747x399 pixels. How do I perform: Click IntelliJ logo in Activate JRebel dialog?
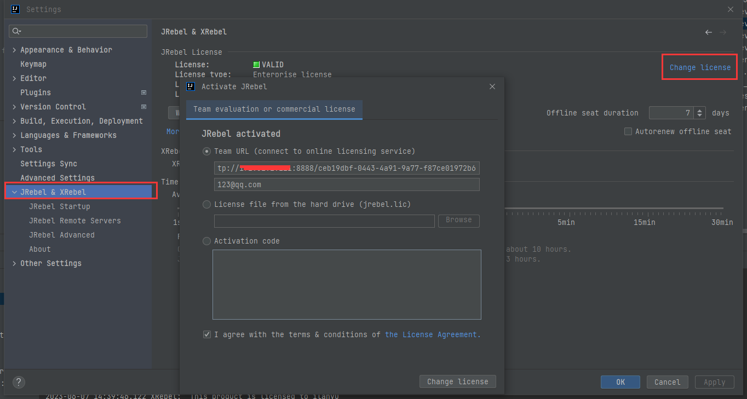(x=191, y=86)
